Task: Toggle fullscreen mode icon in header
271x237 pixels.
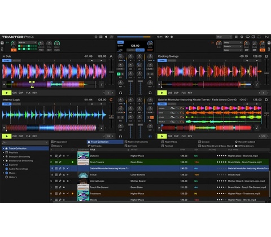Action: click(259, 37)
